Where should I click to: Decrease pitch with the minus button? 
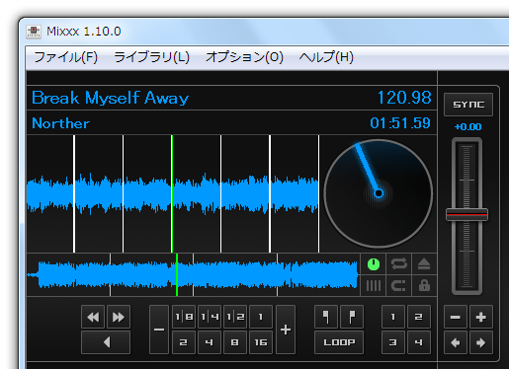tap(456, 317)
